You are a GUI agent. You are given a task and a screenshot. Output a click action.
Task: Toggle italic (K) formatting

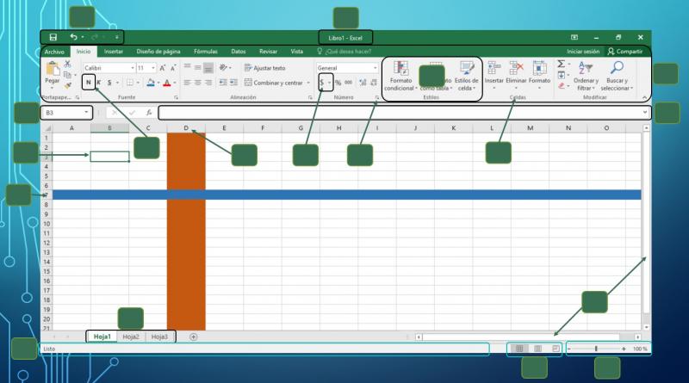coord(99,83)
